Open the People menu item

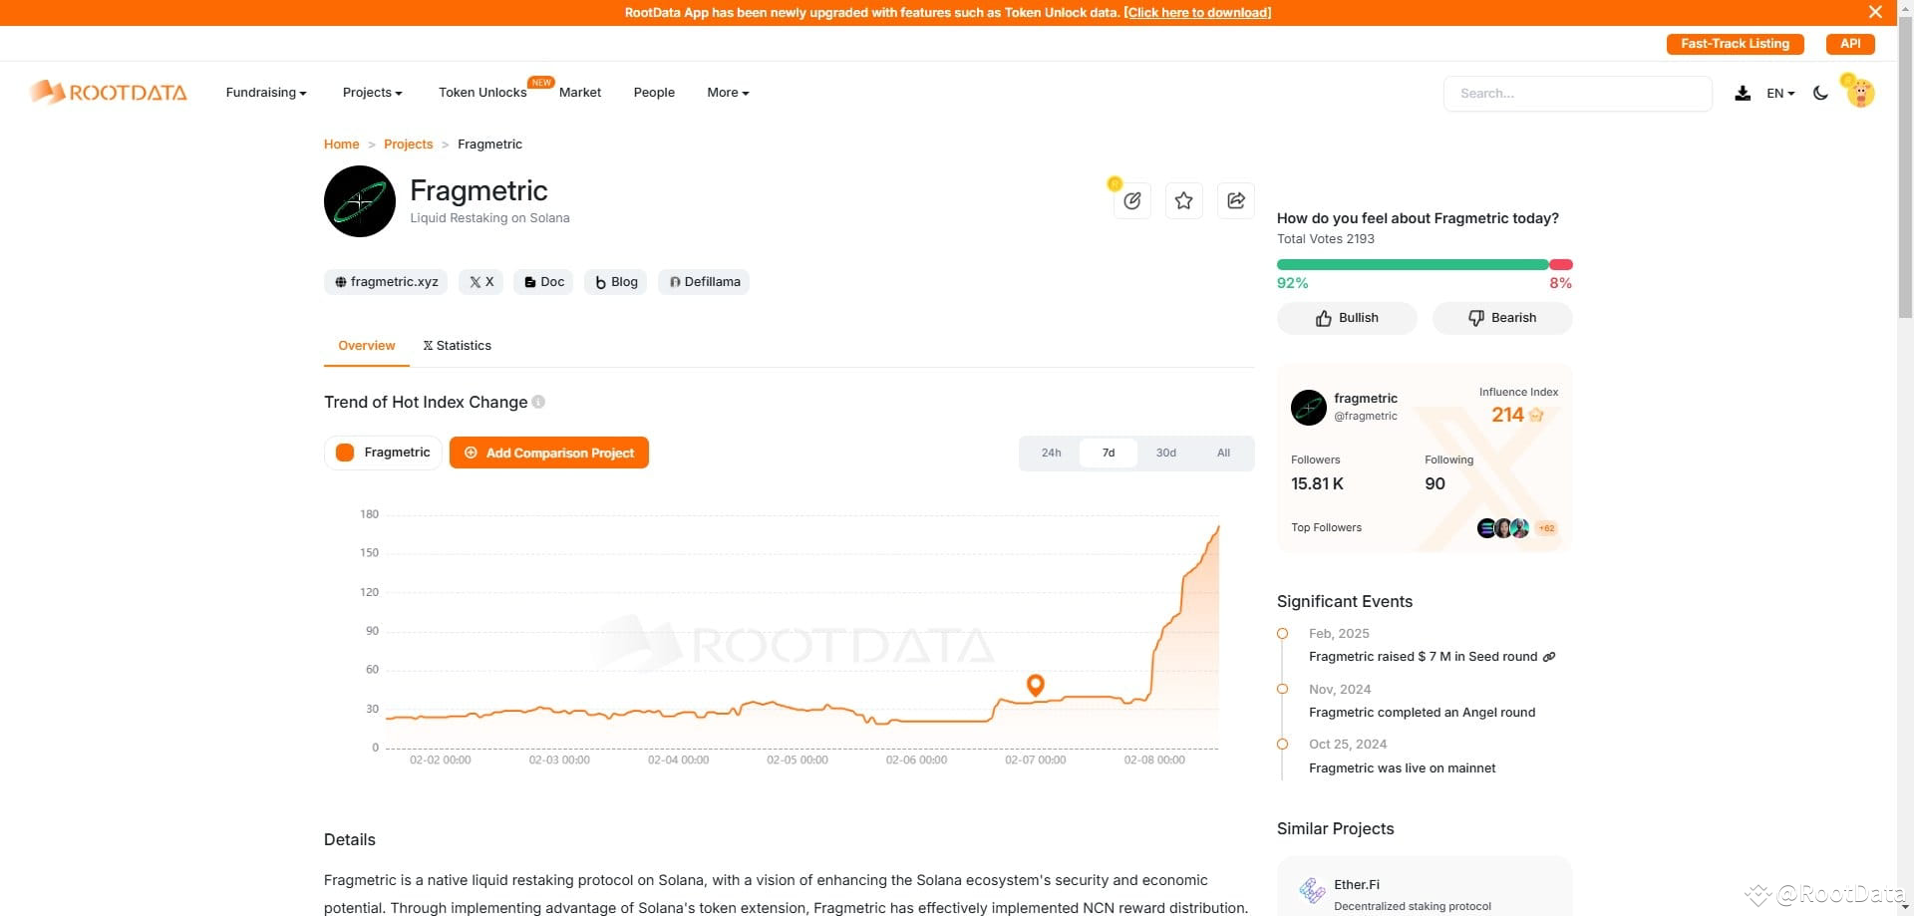point(654,92)
